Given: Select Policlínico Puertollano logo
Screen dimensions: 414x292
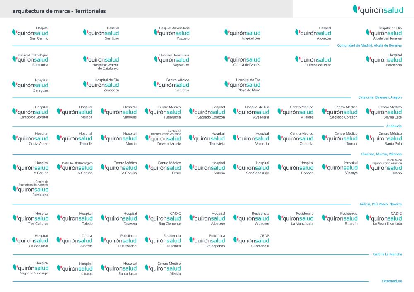Looking at the screenshot, I should [119, 241].
